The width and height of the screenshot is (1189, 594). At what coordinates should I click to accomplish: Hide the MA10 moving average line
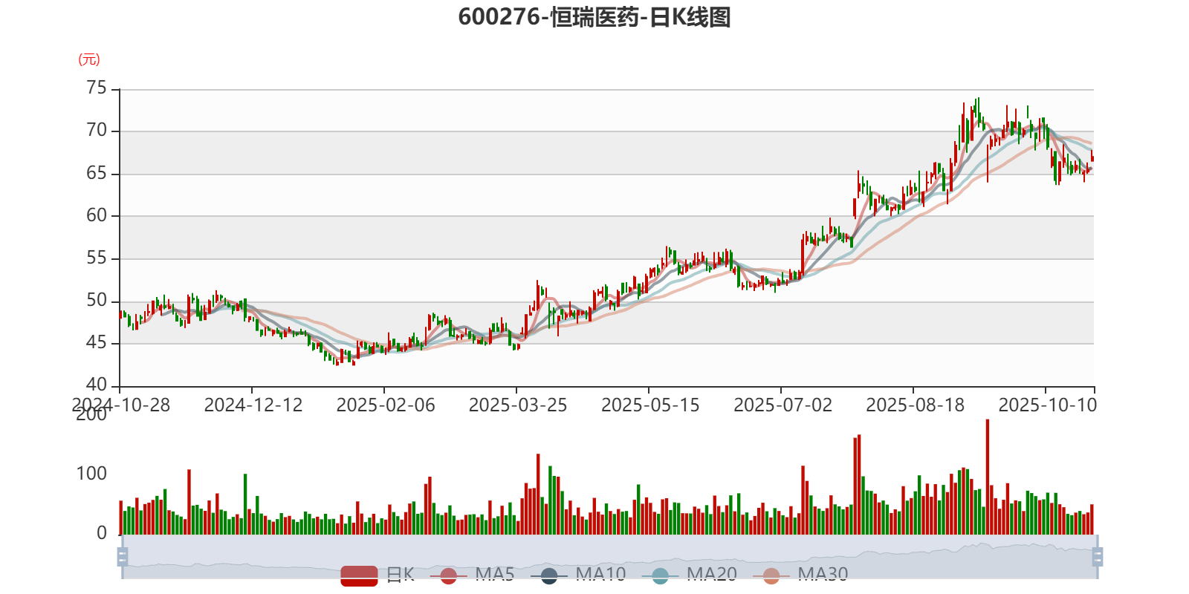pyautogui.click(x=578, y=575)
